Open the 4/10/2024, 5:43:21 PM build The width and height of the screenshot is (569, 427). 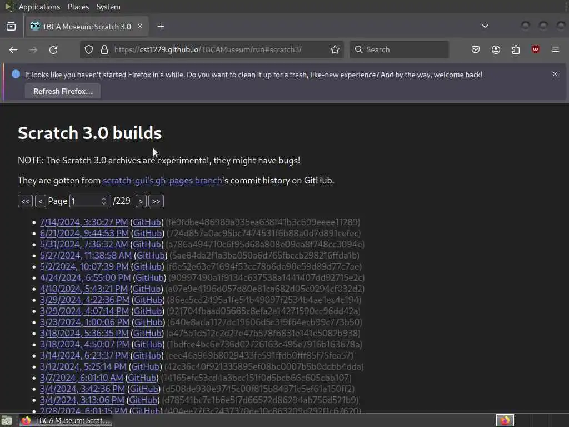point(84,289)
